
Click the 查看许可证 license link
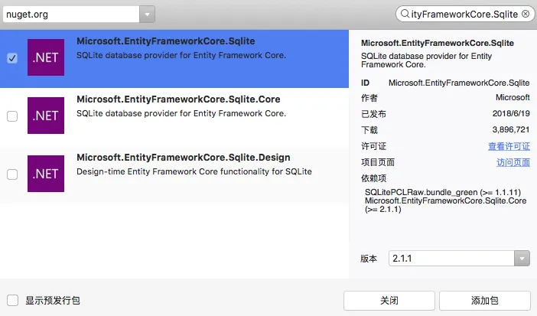pos(509,146)
